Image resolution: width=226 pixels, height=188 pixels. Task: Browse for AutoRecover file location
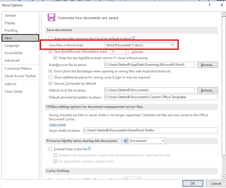click(207, 65)
